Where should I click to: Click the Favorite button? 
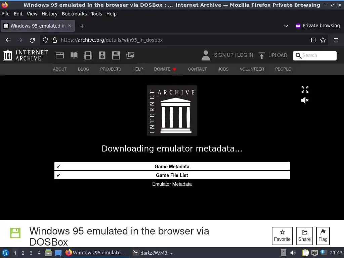[x=282, y=236]
